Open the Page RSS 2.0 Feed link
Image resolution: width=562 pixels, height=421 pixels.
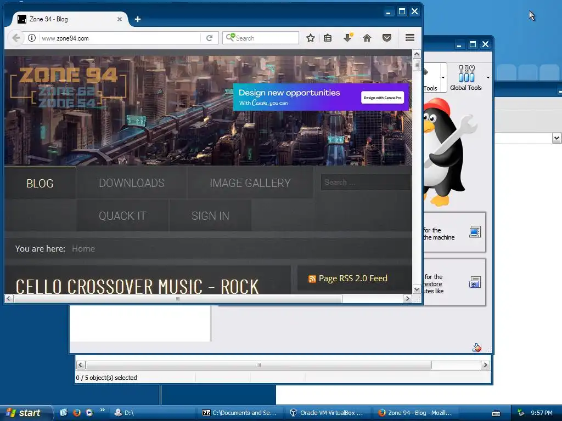point(353,278)
